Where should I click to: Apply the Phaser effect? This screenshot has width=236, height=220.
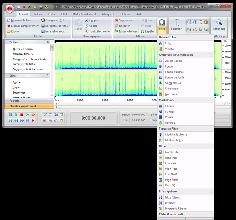[x=186, y=117]
